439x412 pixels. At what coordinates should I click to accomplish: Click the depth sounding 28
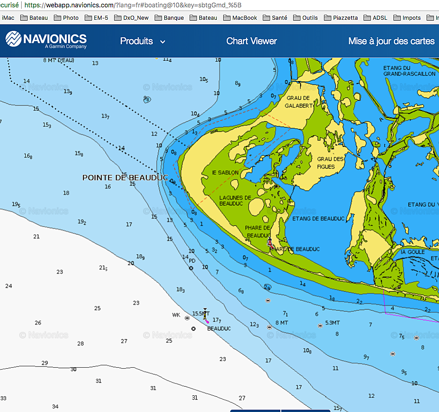click(81, 343)
